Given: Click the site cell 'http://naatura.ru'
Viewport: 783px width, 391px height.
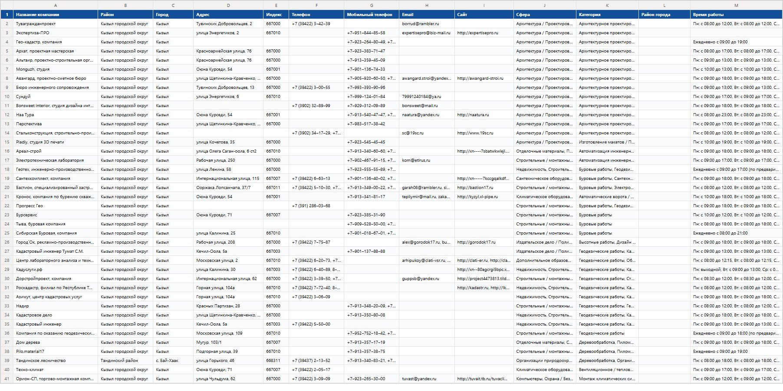Looking at the screenshot, I should [x=484, y=115].
